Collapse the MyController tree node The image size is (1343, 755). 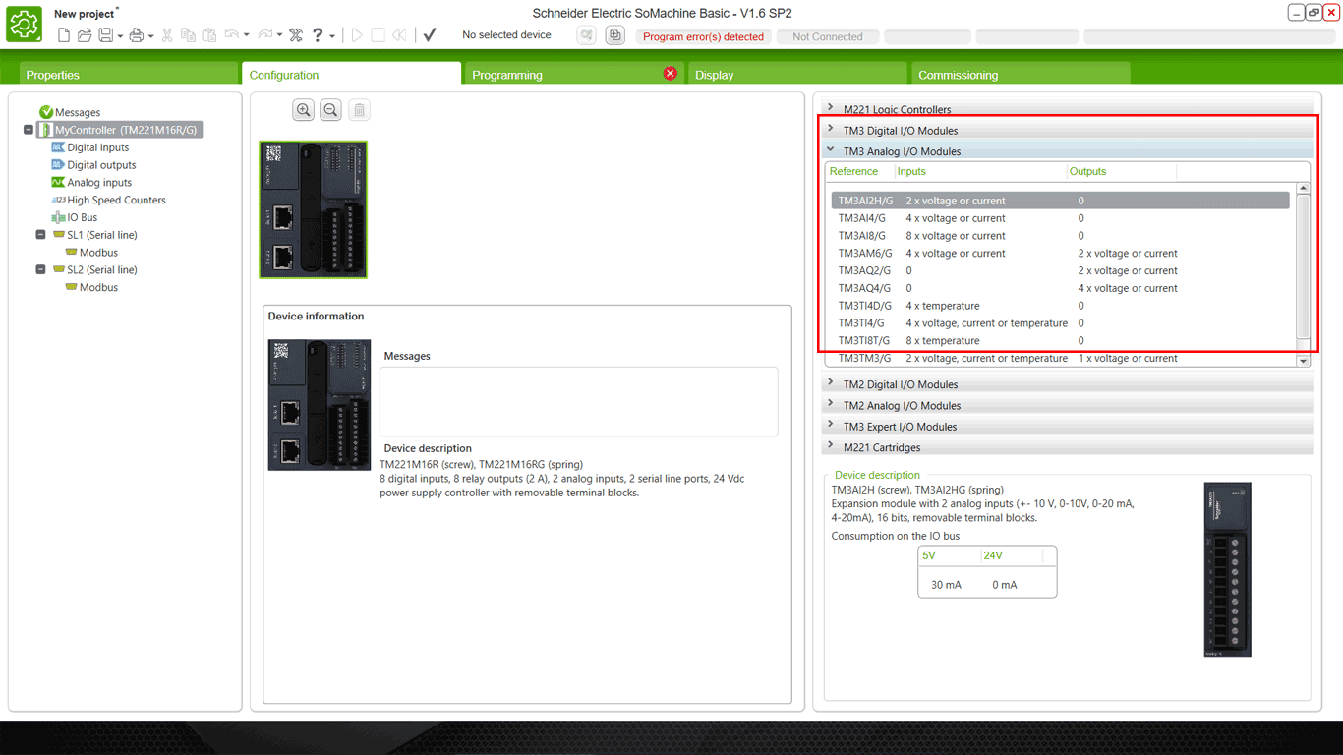point(29,130)
